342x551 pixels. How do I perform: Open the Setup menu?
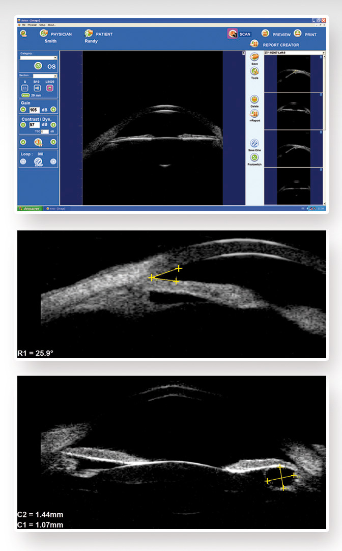42,24
